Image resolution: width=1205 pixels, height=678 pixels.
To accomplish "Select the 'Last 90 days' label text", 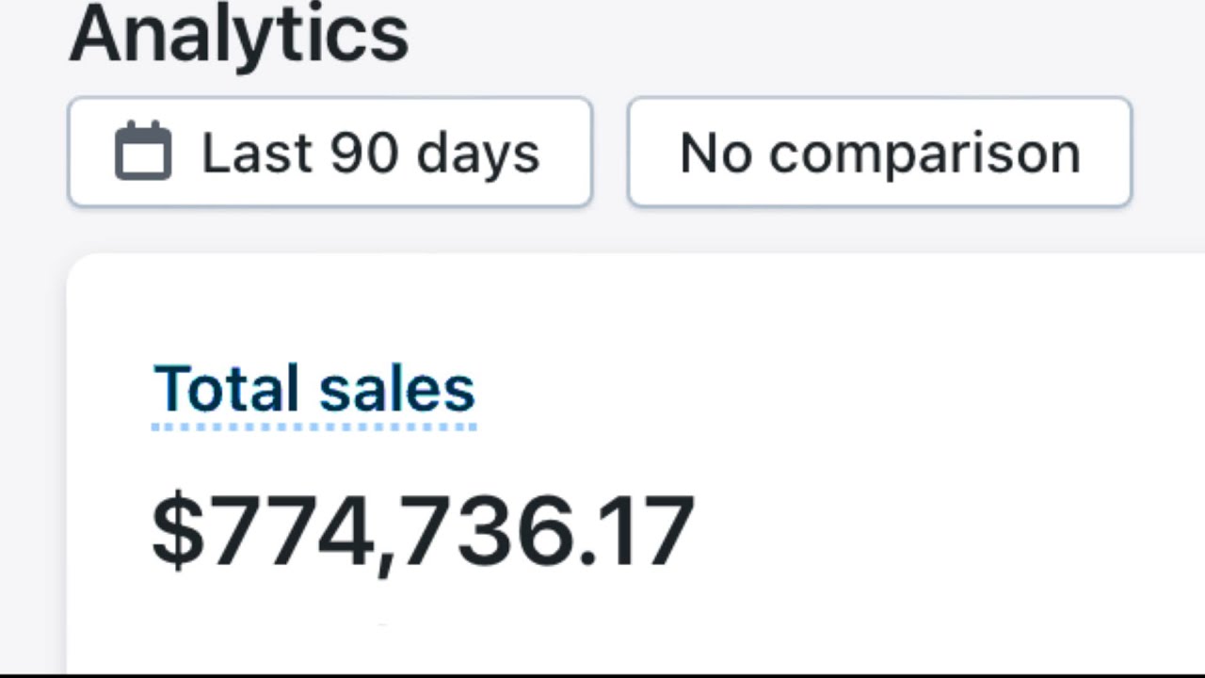I will point(370,153).
